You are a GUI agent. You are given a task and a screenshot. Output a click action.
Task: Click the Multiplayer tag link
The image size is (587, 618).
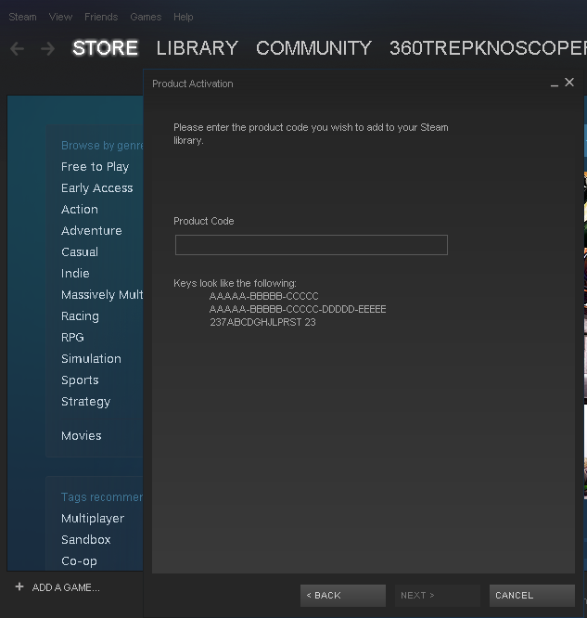tap(92, 519)
